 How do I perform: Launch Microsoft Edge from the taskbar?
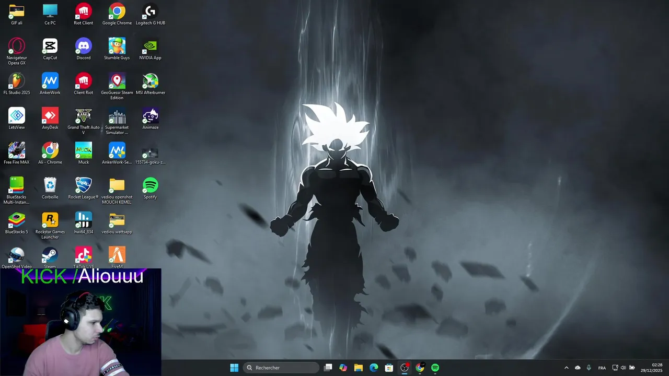(x=374, y=368)
